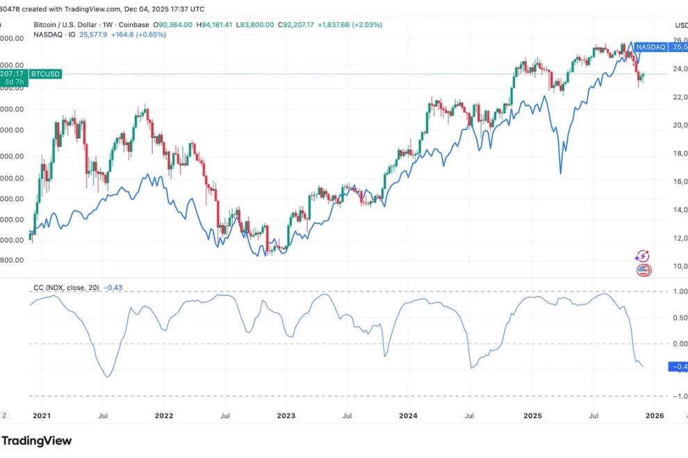Click the 2022 label on time axis
This screenshot has width=688, height=458.
click(x=164, y=416)
